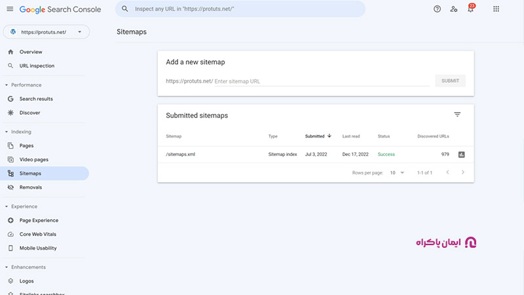Collapse the Performance section
The width and height of the screenshot is (524, 295).
7,85
